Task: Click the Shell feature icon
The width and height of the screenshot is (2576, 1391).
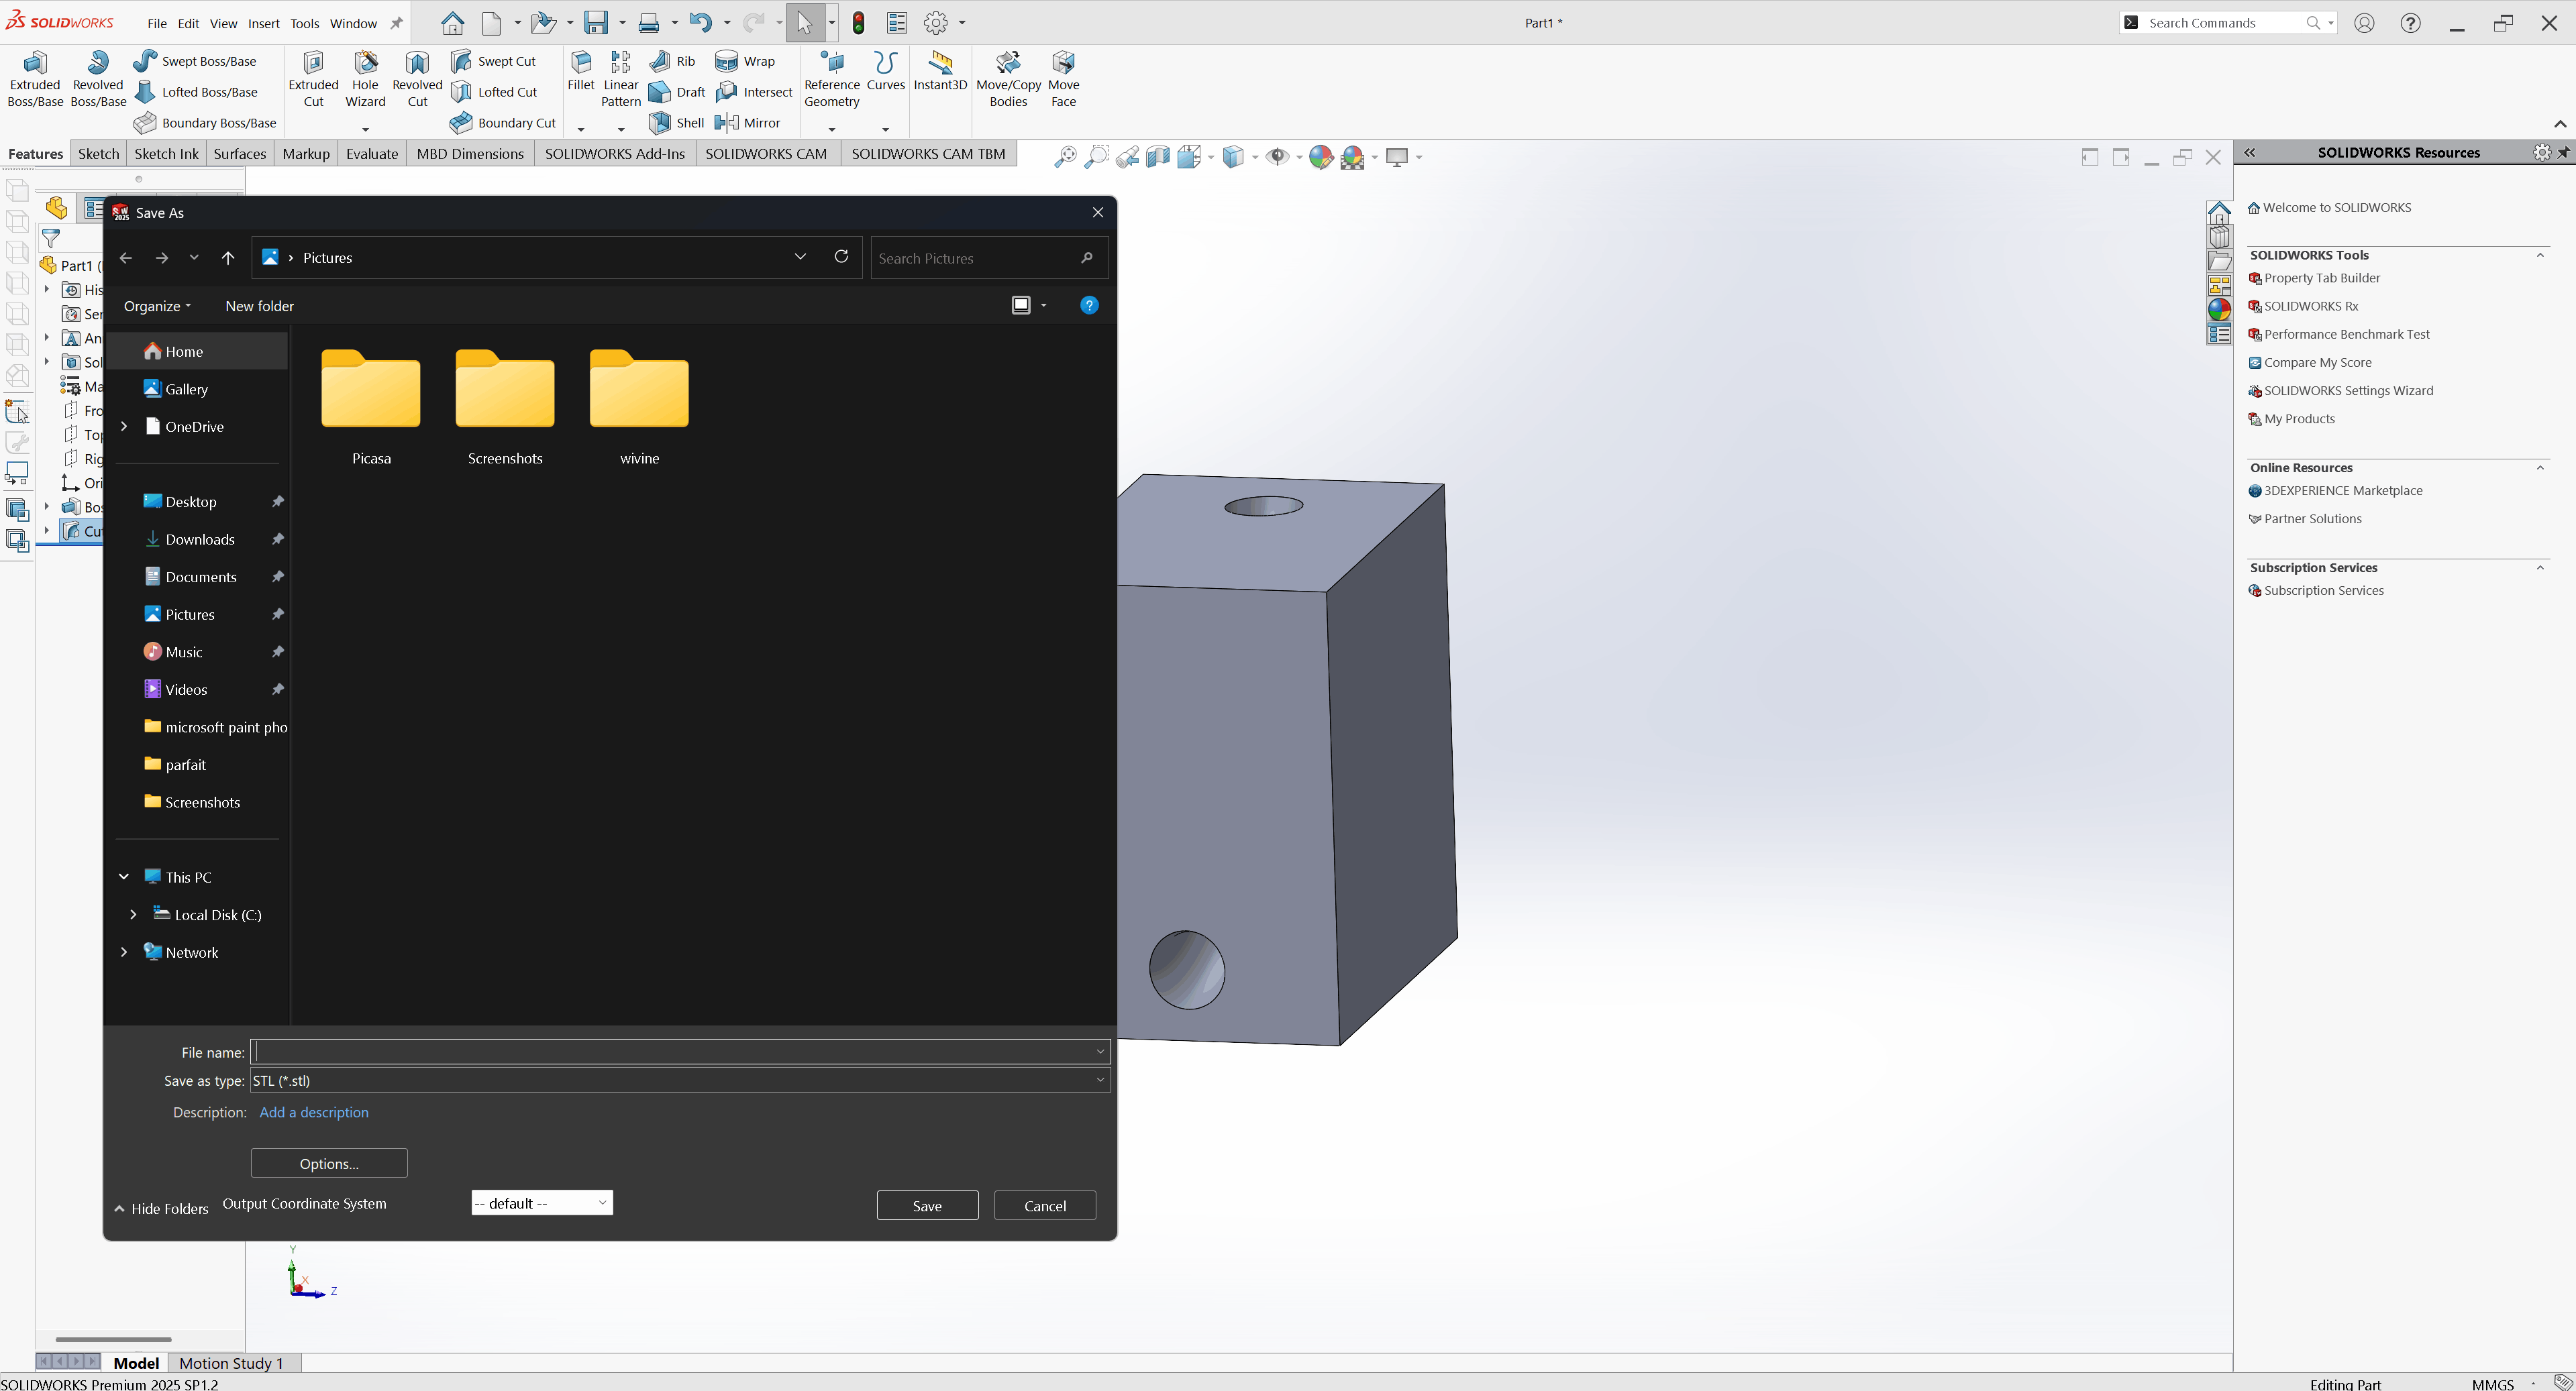Action: pyautogui.click(x=660, y=123)
